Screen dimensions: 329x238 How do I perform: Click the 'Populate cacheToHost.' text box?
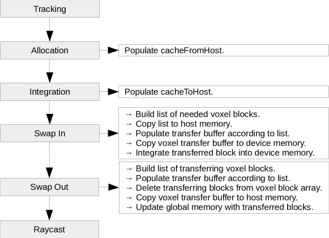224,92
